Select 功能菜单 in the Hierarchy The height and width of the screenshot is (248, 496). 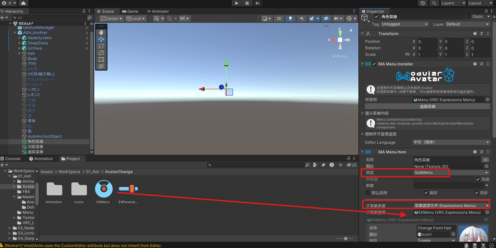(36, 147)
